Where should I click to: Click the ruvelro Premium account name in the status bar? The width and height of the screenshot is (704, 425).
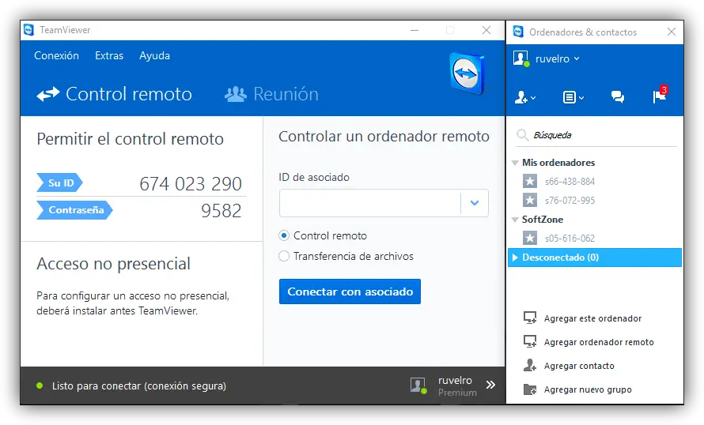pos(457,386)
